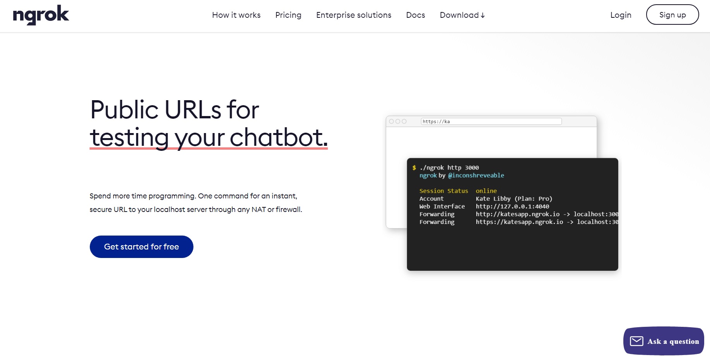Click the "Web Interface" label in terminal
The width and height of the screenshot is (710, 357).
(442, 207)
